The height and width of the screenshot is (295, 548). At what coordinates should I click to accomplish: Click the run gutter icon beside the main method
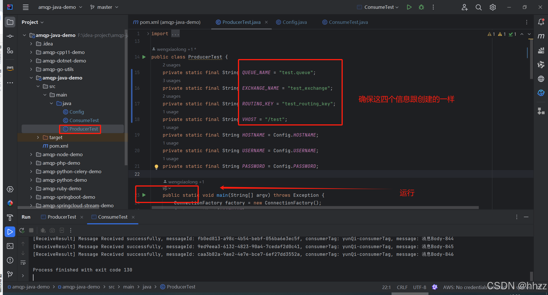tap(144, 195)
